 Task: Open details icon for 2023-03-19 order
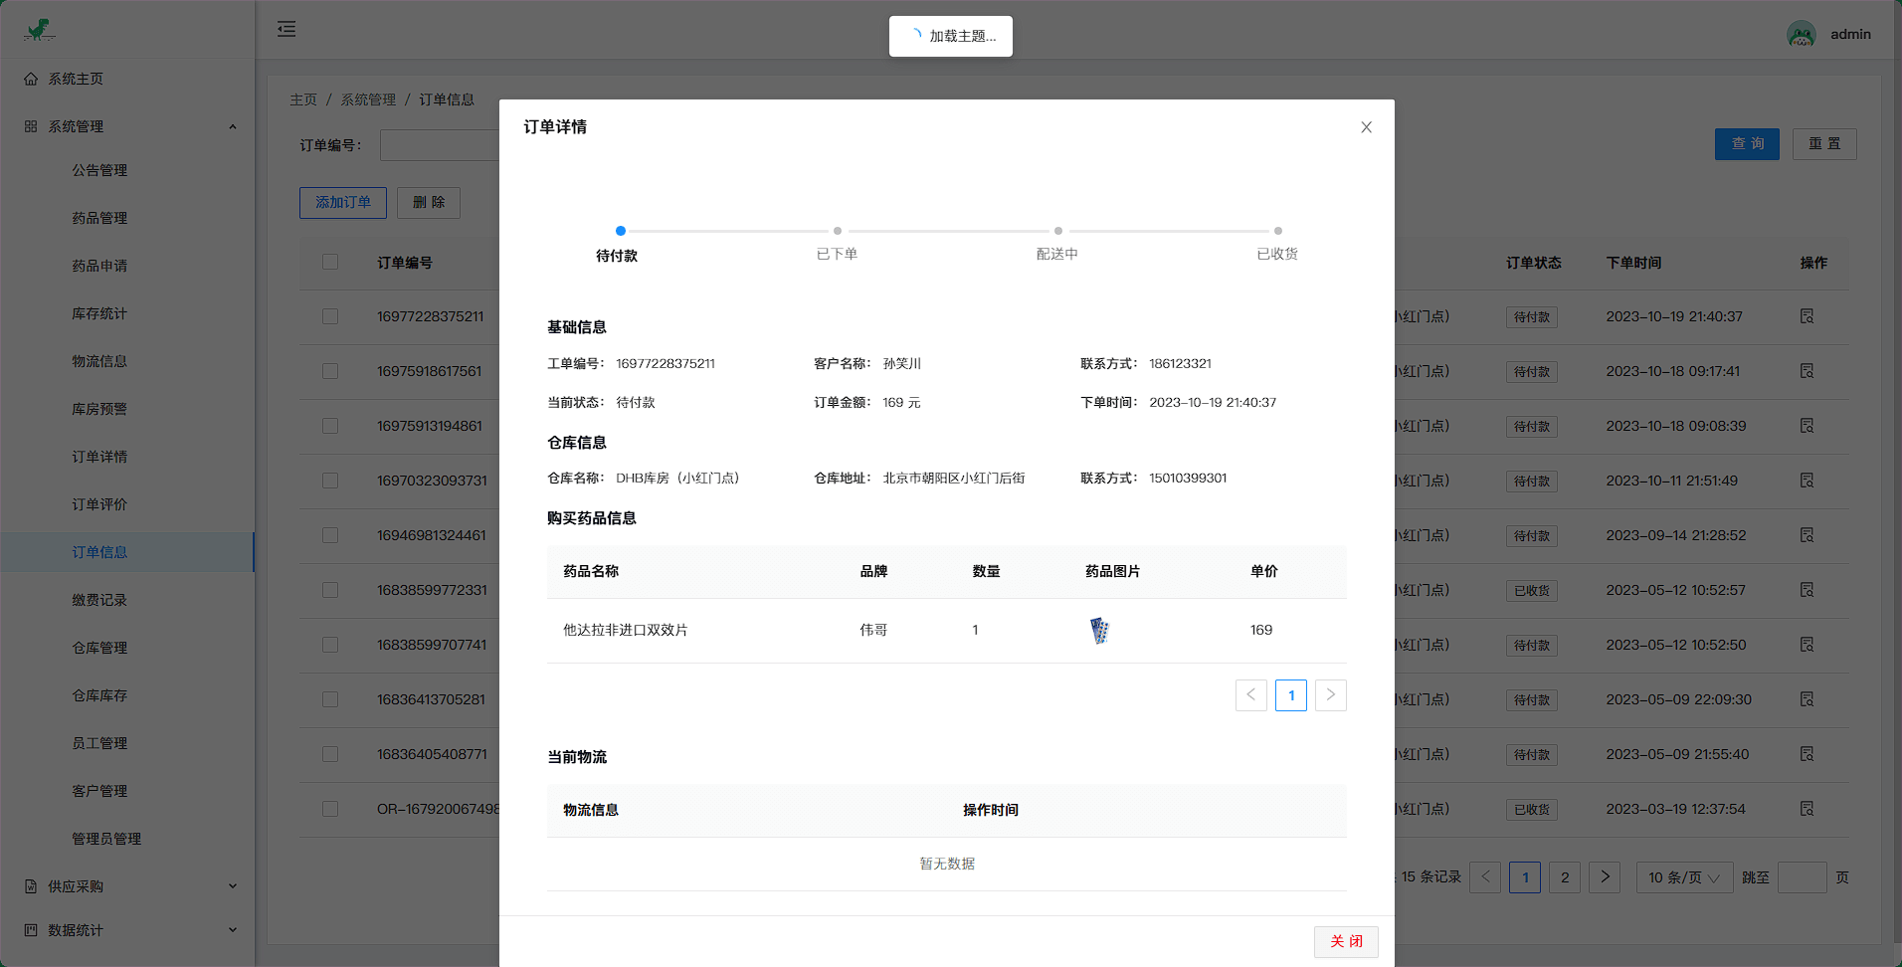coord(1807,809)
